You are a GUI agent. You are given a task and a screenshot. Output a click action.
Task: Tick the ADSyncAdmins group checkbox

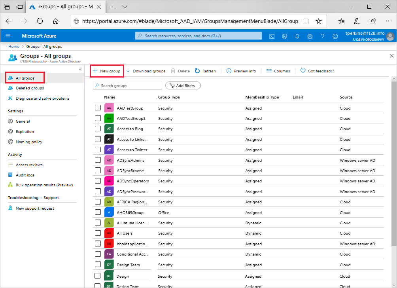click(x=98, y=160)
